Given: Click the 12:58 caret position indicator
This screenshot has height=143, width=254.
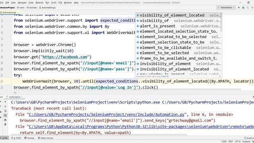Looking at the screenshot, I should pyautogui.click(x=224, y=141).
